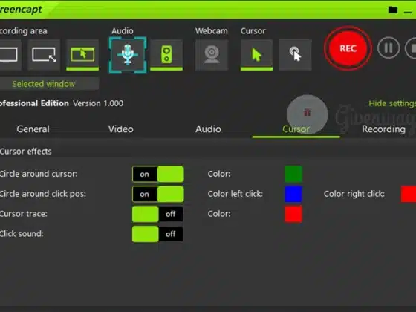Screen dimensions: 416x312
Task: Open the Recording tab
Action: pyautogui.click(x=383, y=129)
